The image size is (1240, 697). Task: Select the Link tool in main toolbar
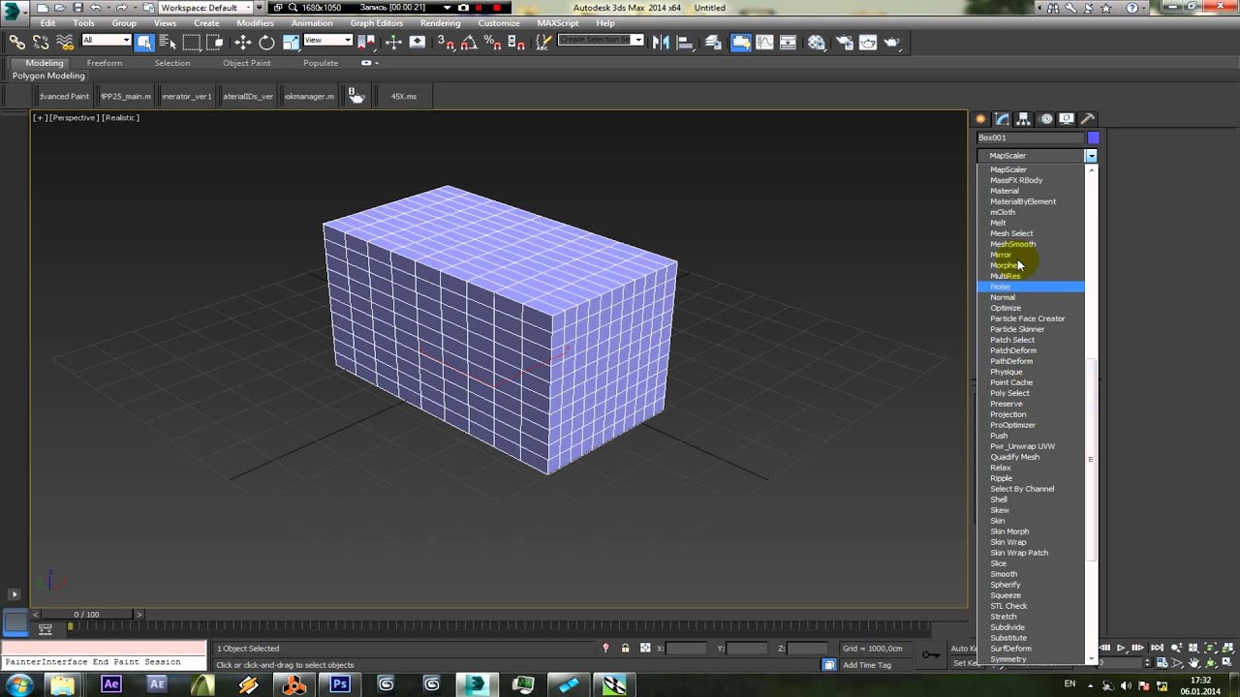17,42
